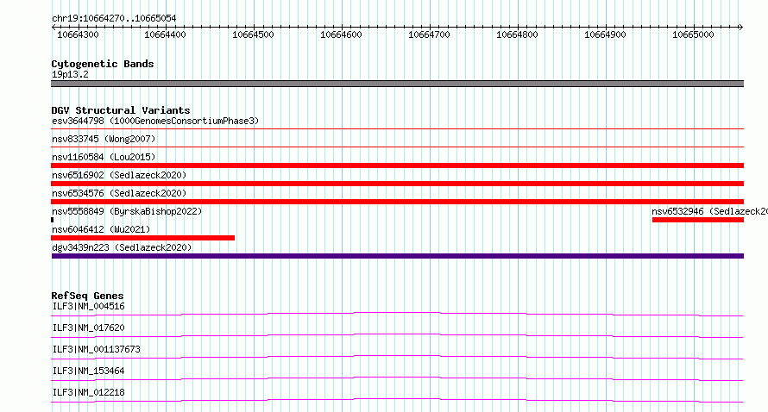
Task: Click the ruler's right arrow end
Action: (x=740, y=28)
